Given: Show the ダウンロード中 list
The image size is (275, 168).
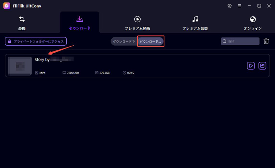Looking at the screenshot, I should (x=124, y=42).
